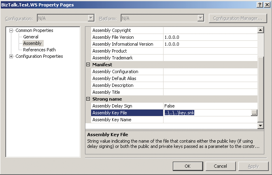272x175 pixels.
Task: Click scroll down arrow of property grid
Action: [260, 126]
